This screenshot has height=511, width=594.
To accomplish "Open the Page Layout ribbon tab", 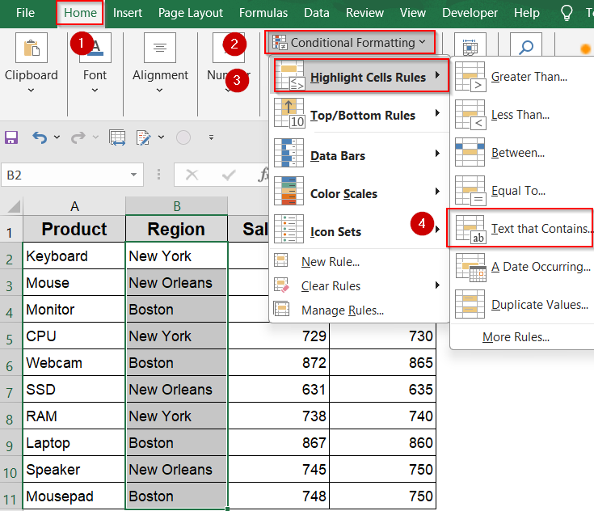I will pos(191,13).
